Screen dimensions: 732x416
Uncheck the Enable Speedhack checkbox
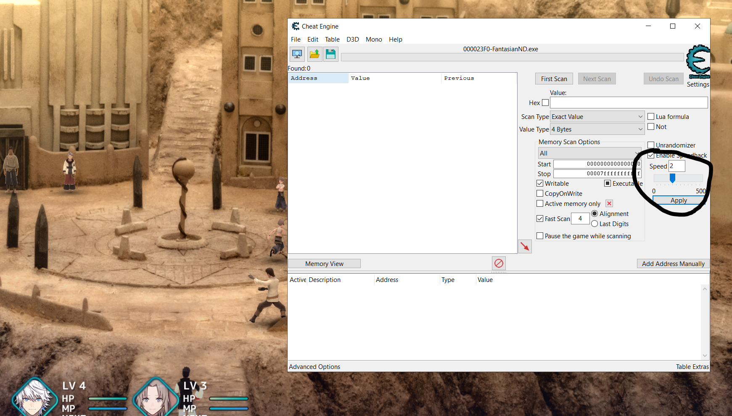tap(651, 155)
